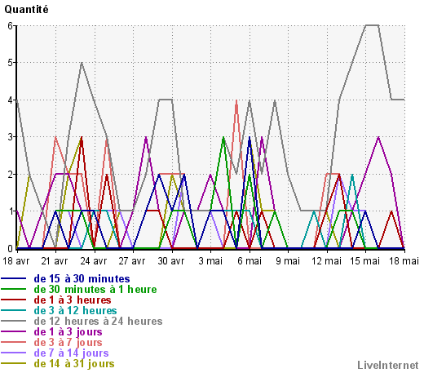Click the y-axis value 3 label
This screenshot has width=424, height=373.
click(11, 137)
